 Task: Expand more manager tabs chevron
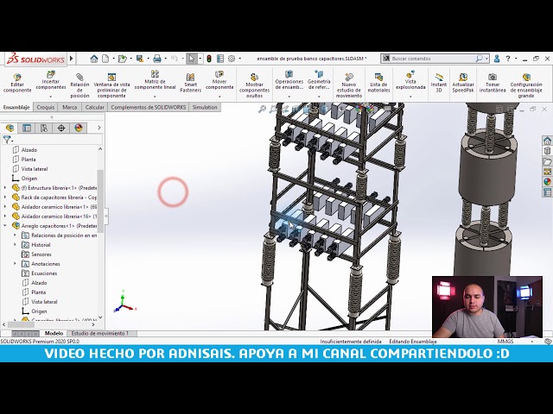(x=99, y=128)
